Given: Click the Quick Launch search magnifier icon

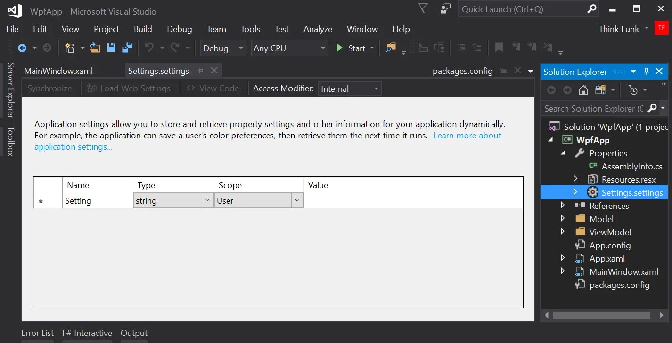Looking at the screenshot, I should pyautogui.click(x=592, y=9).
